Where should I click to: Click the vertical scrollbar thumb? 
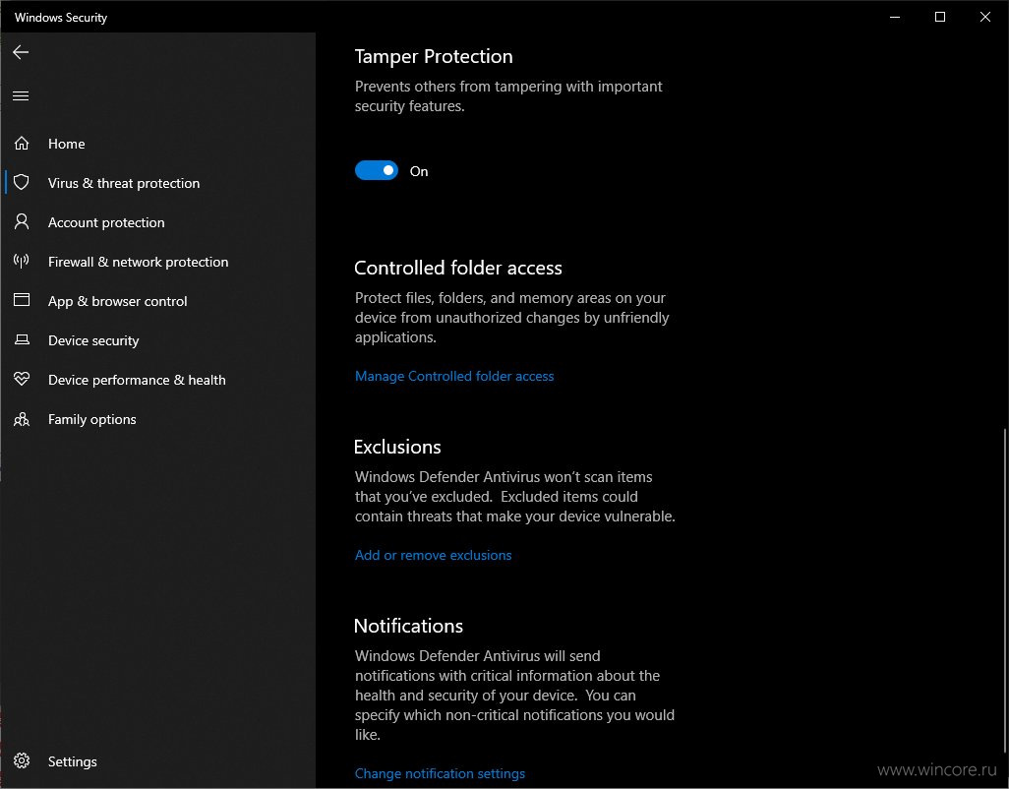click(x=1004, y=589)
